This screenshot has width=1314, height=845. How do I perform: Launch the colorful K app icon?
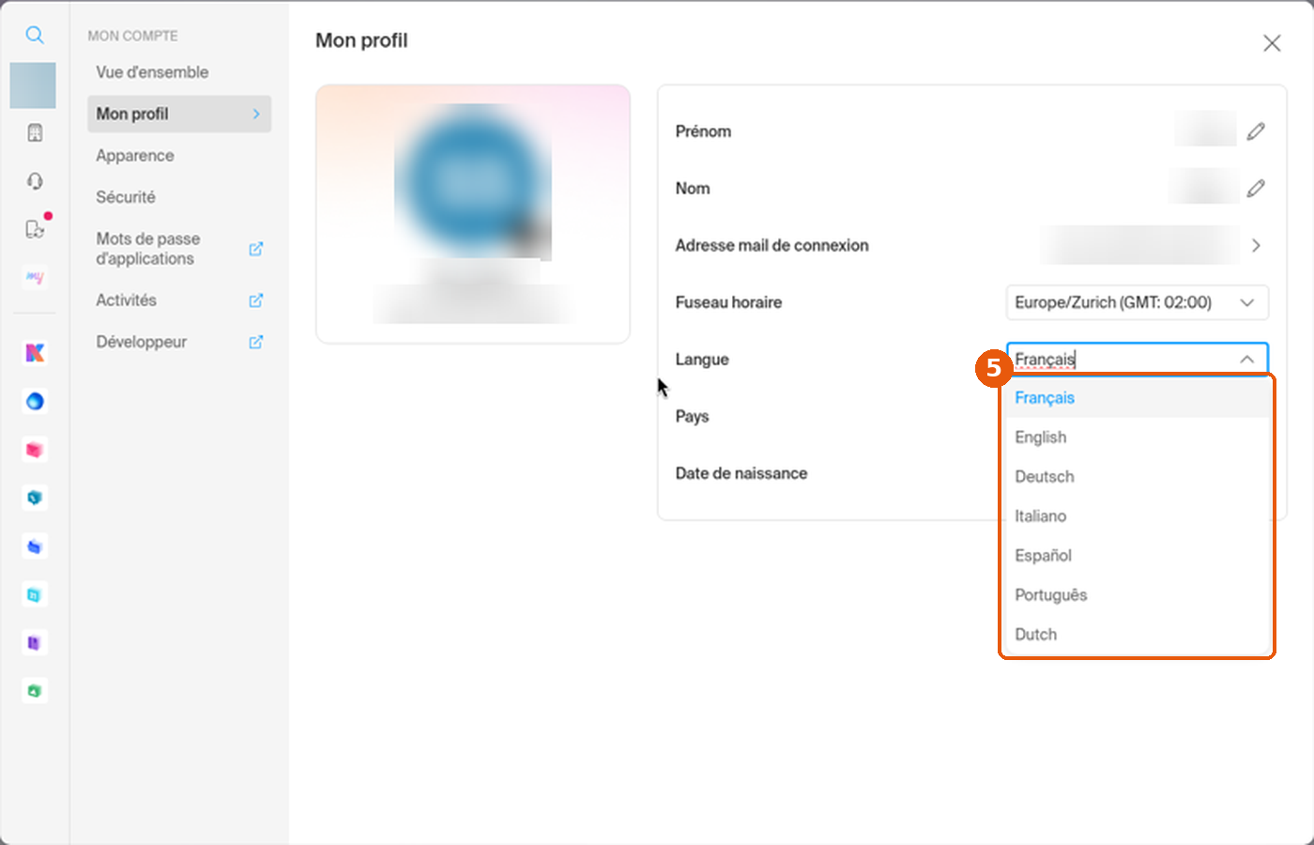(x=35, y=353)
